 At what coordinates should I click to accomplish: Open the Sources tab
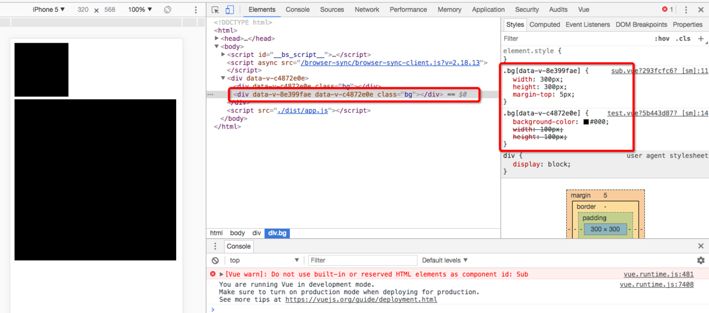point(332,10)
